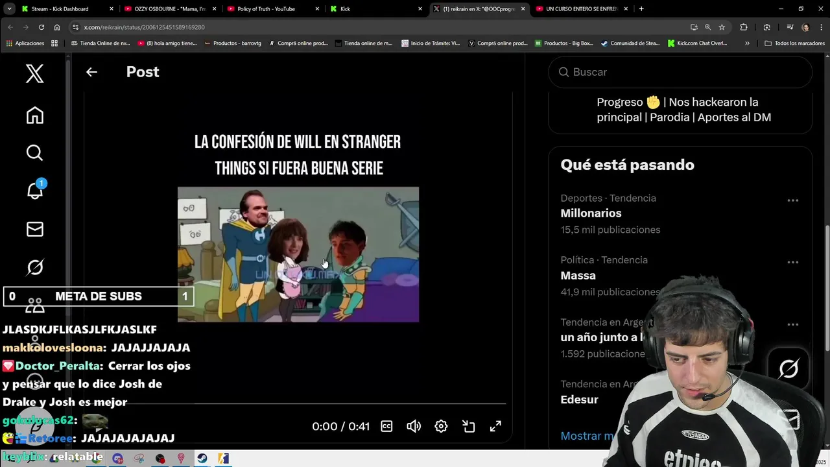Screen dimensions: 830x467
Task: Open 'Productos - Big Box...' bookmark
Action: coord(563,43)
